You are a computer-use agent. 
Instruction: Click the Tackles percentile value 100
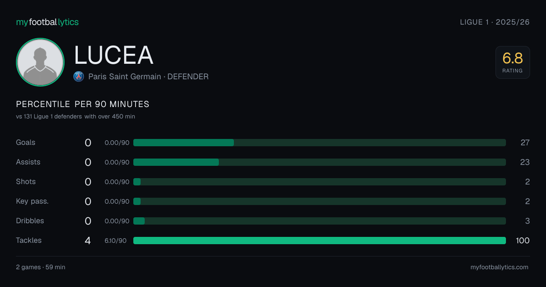(x=522, y=241)
